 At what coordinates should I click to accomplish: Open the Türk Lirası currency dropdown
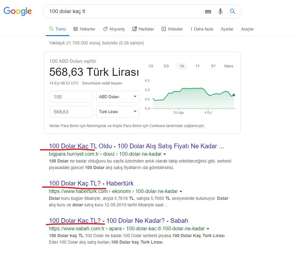click(x=118, y=112)
